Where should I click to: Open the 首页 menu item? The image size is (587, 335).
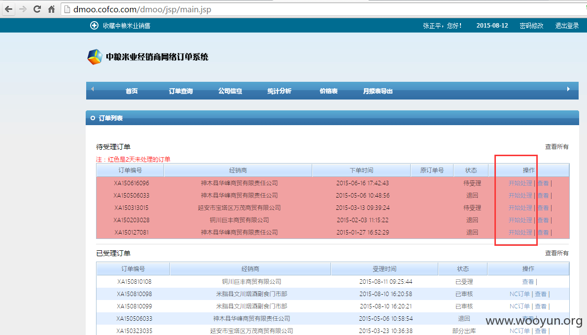point(131,91)
